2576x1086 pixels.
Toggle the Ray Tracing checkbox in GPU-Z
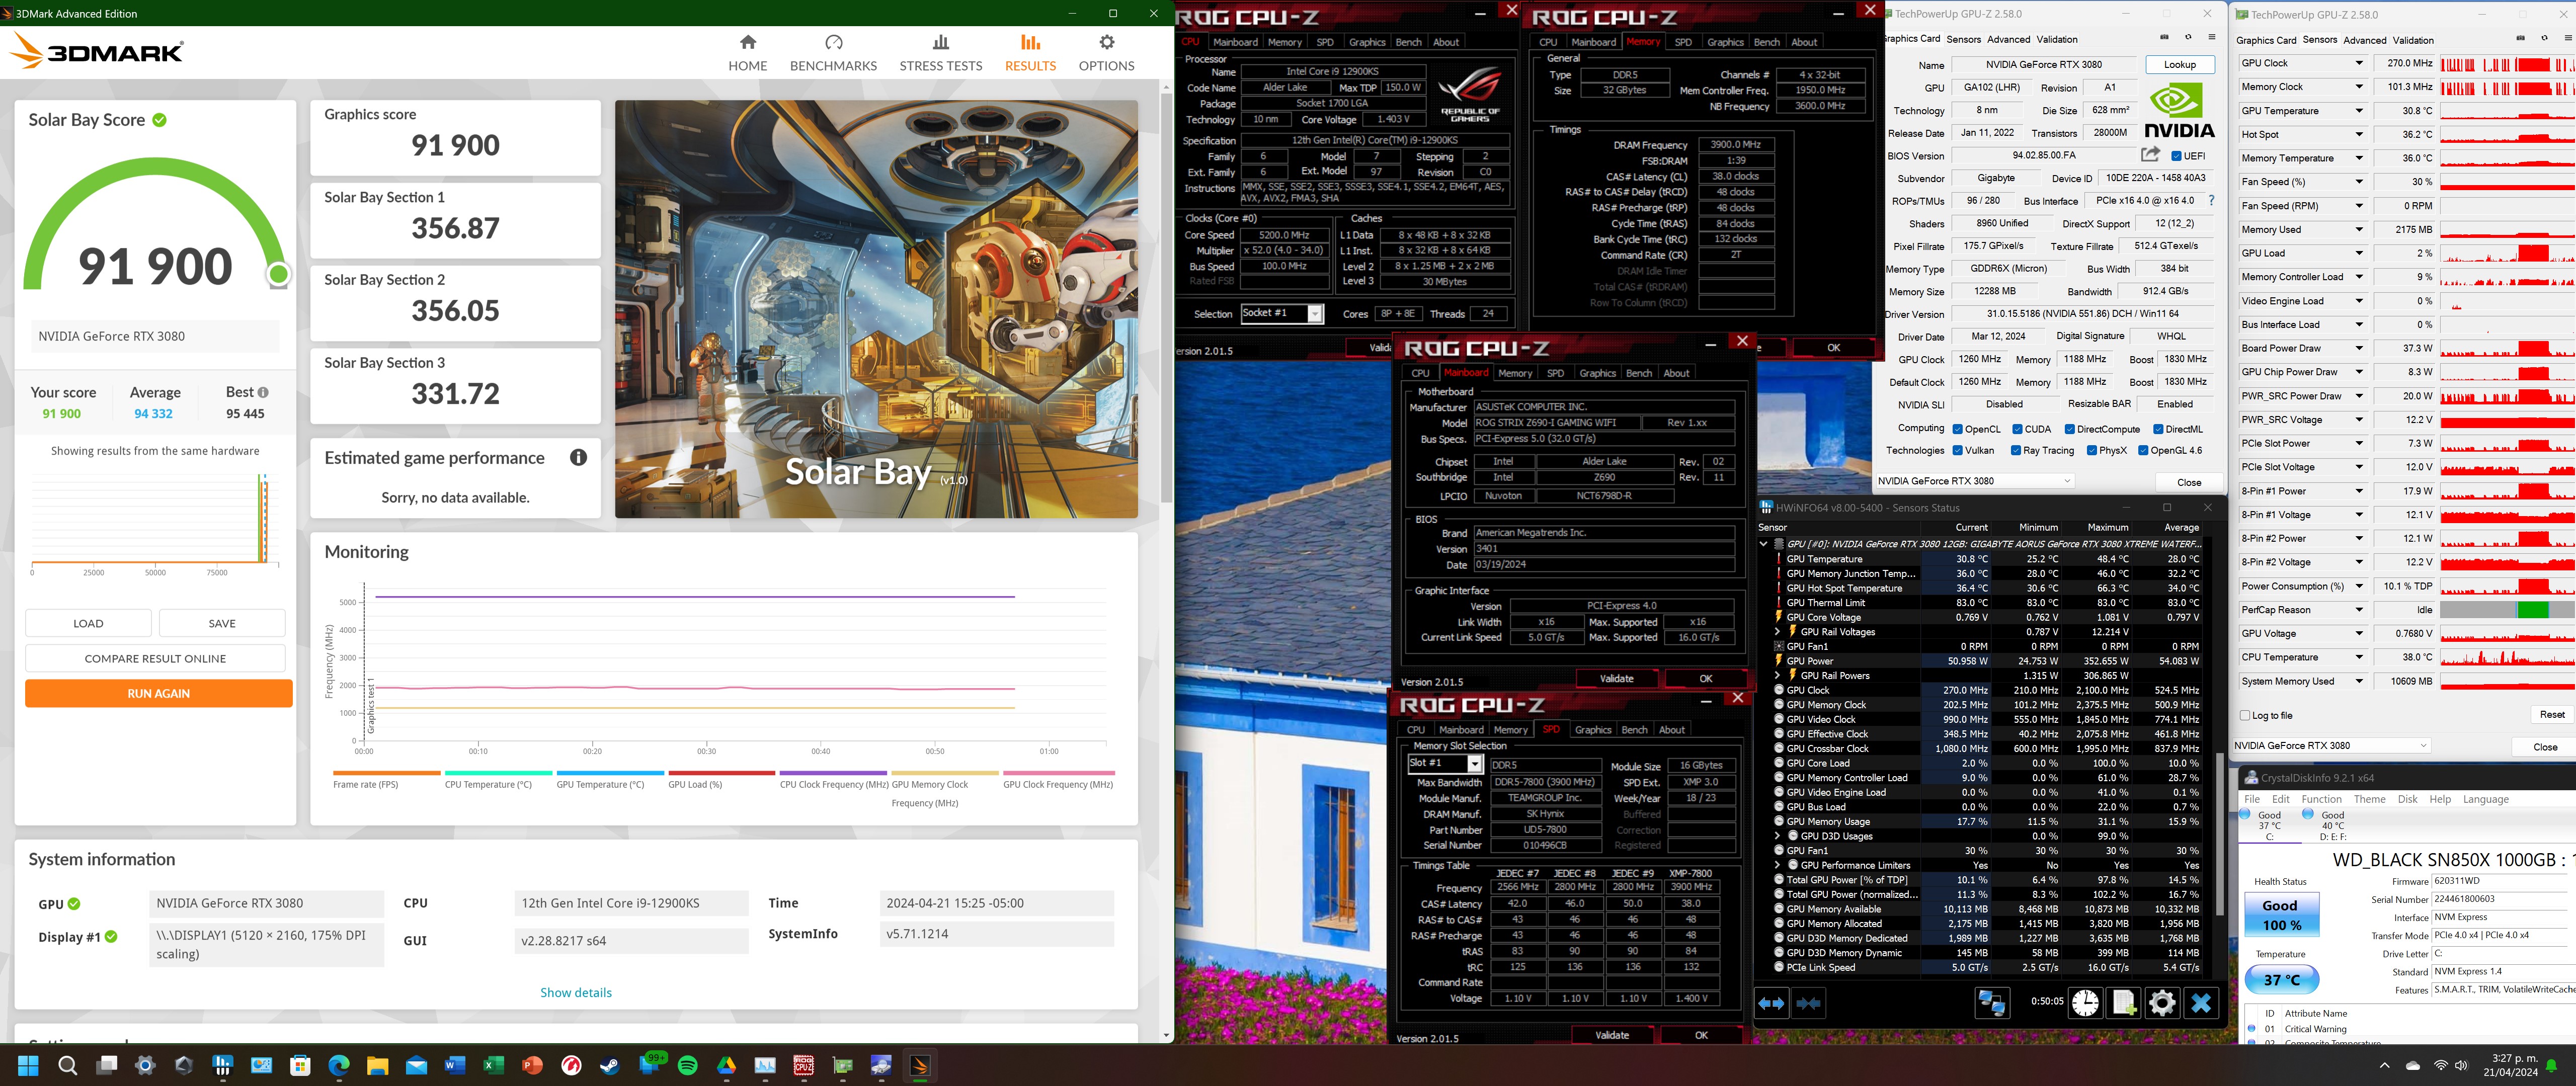tap(2016, 450)
